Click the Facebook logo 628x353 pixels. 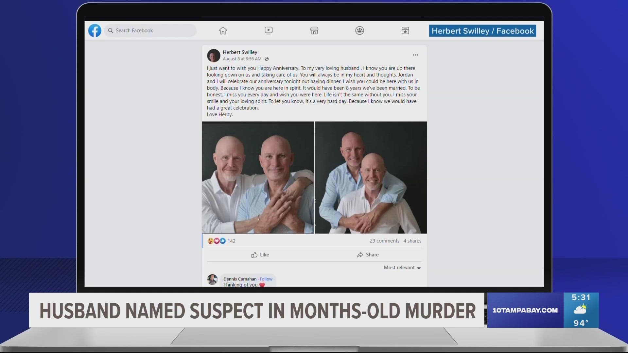coord(95,30)
